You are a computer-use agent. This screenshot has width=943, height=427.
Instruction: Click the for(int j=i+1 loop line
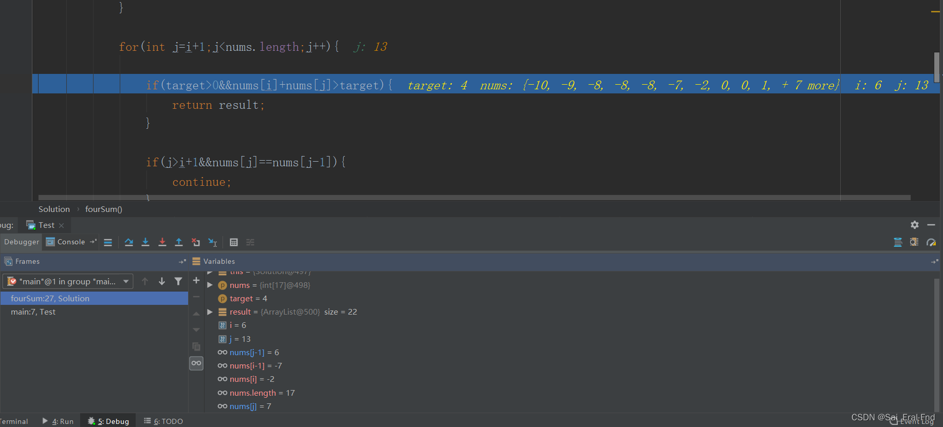click(229, 47)
